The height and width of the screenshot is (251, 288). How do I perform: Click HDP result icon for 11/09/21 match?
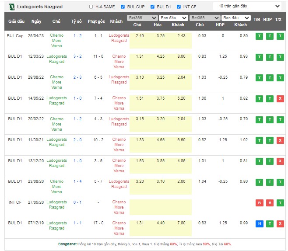(x=270, y=140)
